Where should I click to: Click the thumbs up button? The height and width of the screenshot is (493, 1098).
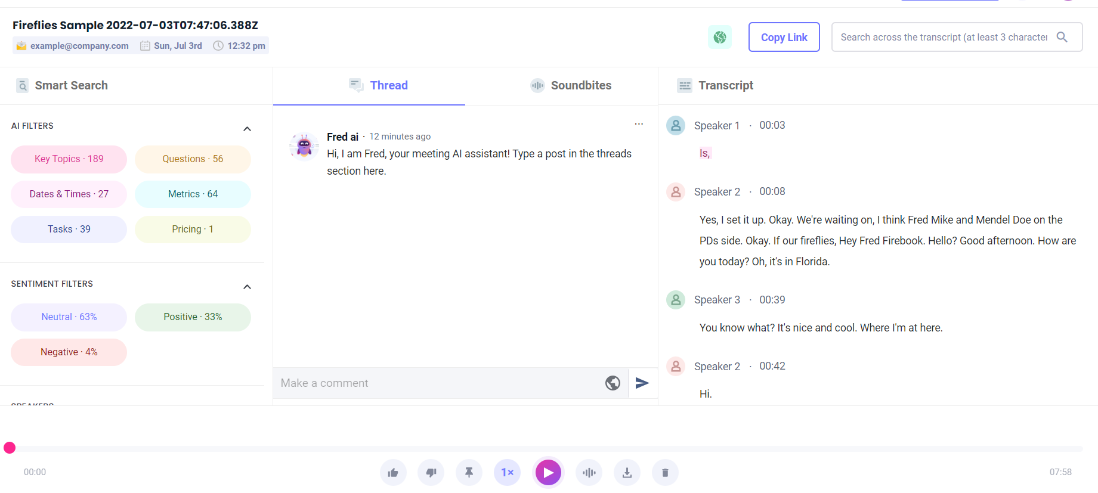pos(393,473)
